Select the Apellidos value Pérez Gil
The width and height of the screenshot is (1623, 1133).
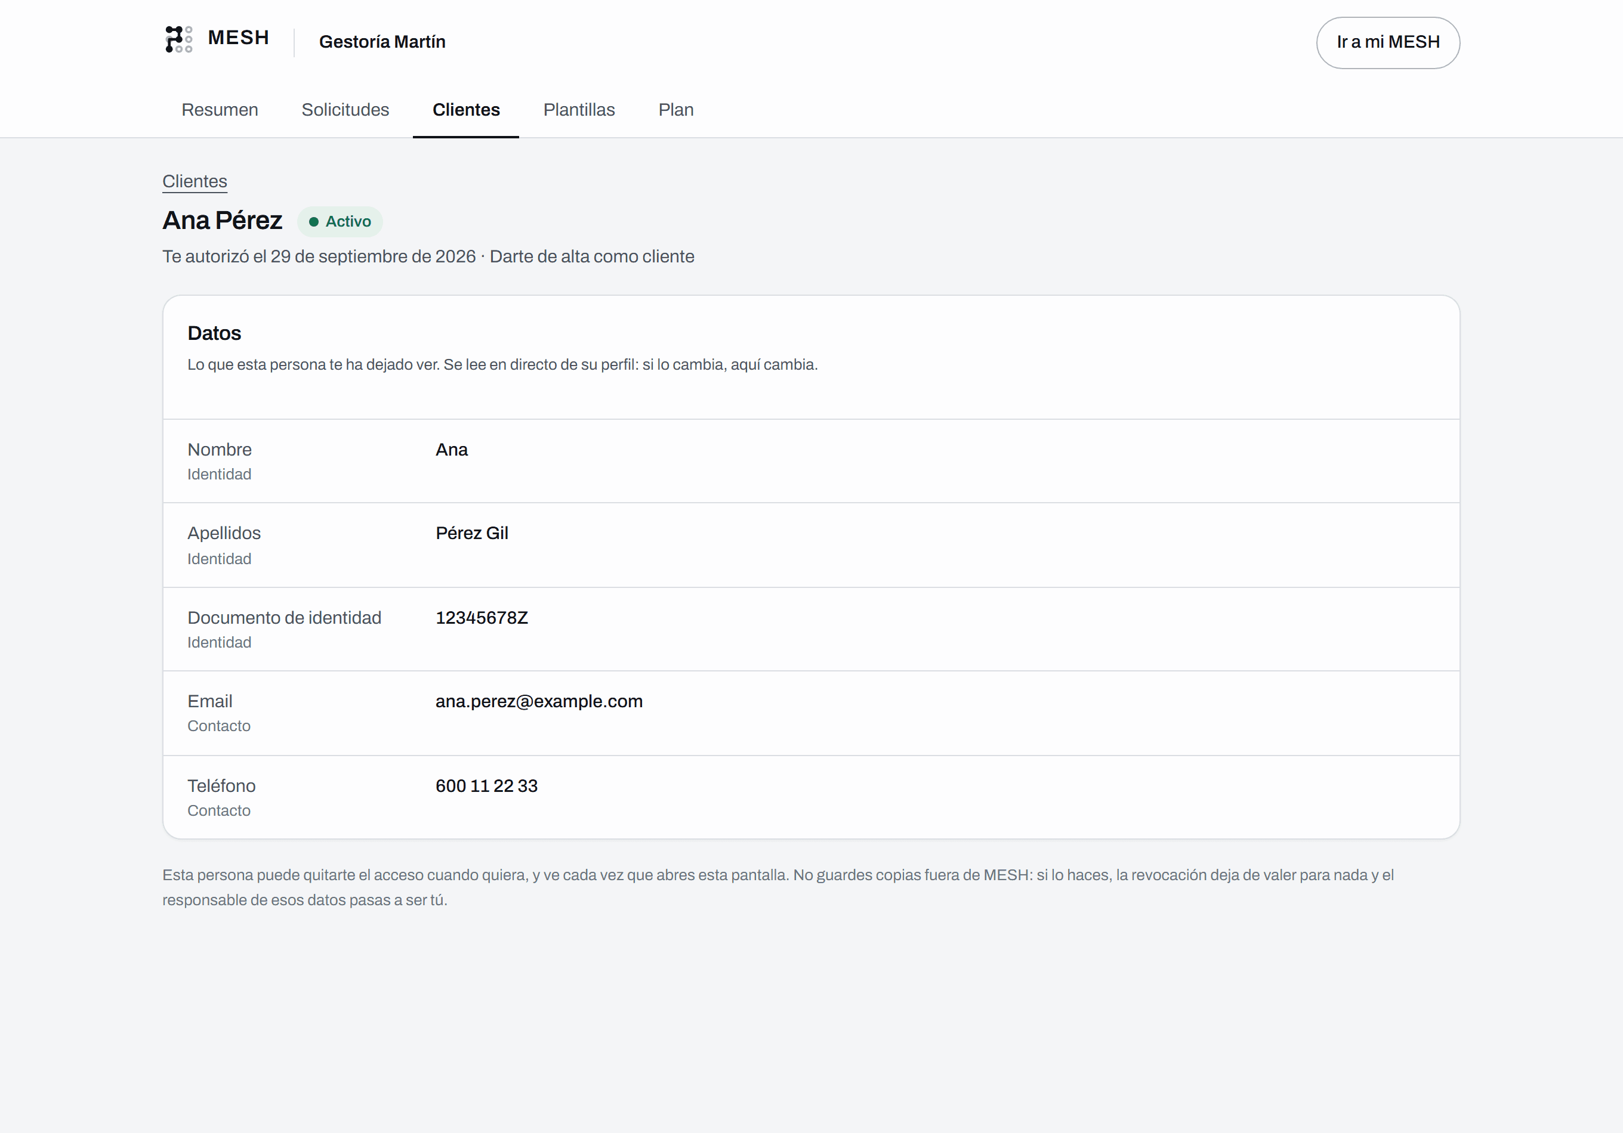[x=472, y=533]
